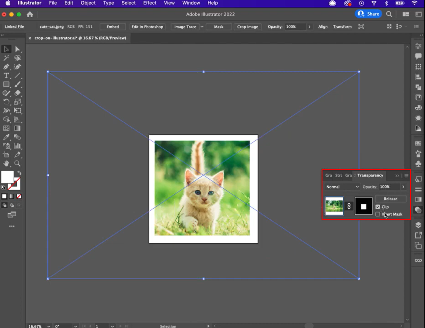Select the mask thumbnail
The image size is (425, 328).
(x=364, y=206)
